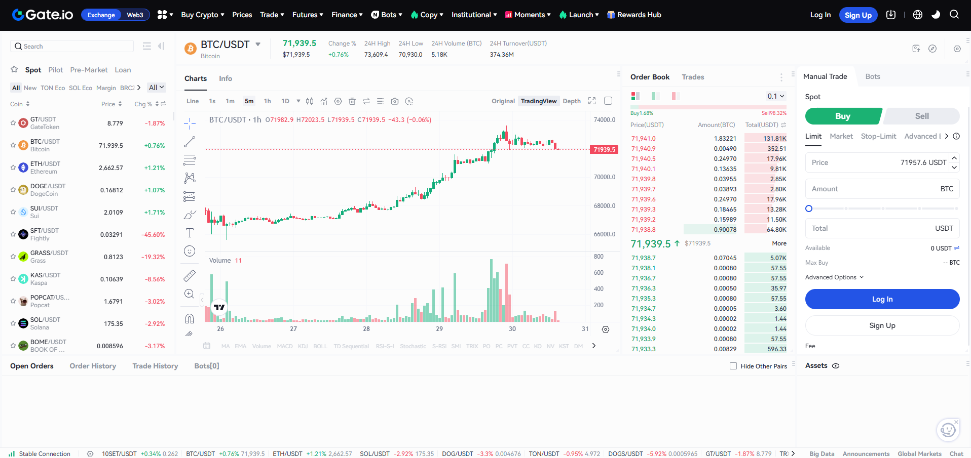Screen dimensions: 971x458
Task: Select the Stop-Limit order tab
Action: (x=878, y=136)
